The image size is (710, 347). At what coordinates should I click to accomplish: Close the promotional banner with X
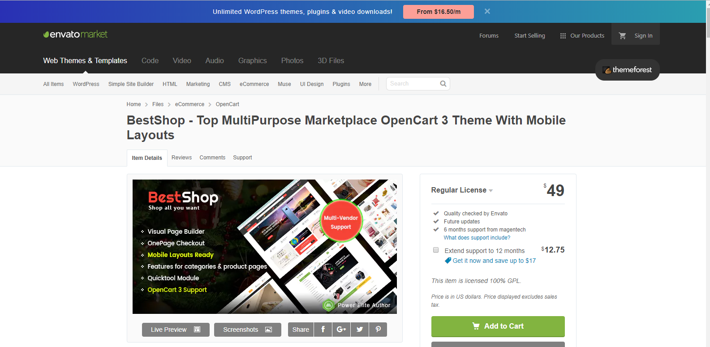487,12
